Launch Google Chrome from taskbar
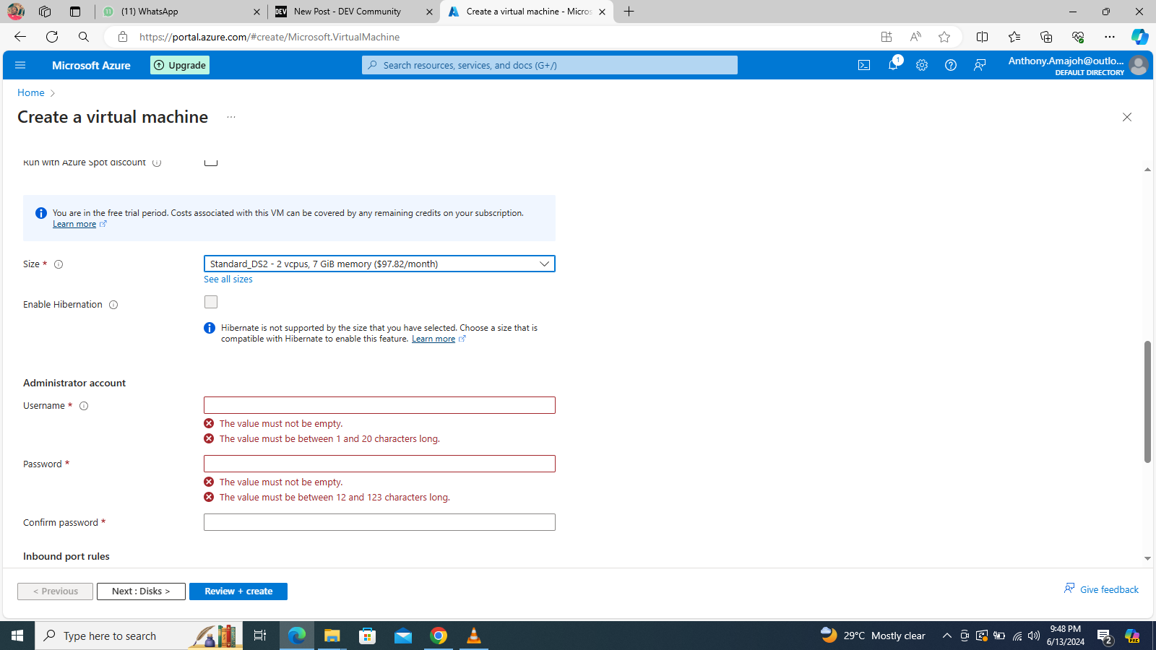This screenshot has height=650, width=1156. click(x=439, y=636)
